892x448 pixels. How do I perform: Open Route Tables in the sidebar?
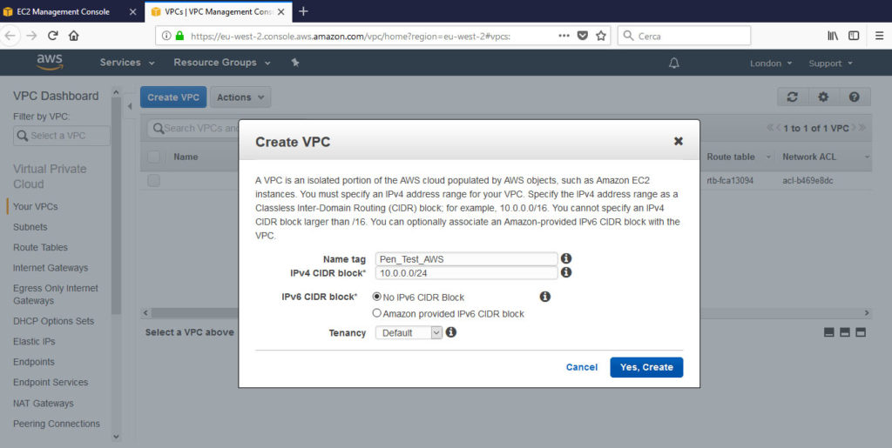click(x=40, y=248)
